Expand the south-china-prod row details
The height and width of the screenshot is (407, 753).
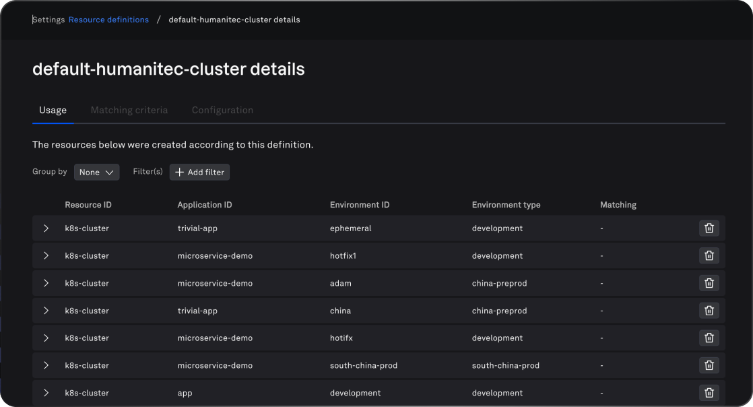46,365
